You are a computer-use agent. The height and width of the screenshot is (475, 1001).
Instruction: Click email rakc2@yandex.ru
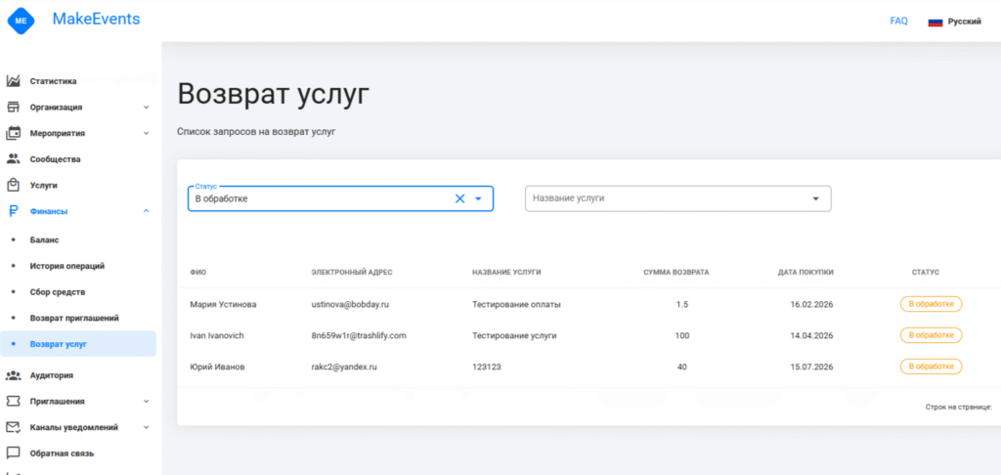coord(344,367)
